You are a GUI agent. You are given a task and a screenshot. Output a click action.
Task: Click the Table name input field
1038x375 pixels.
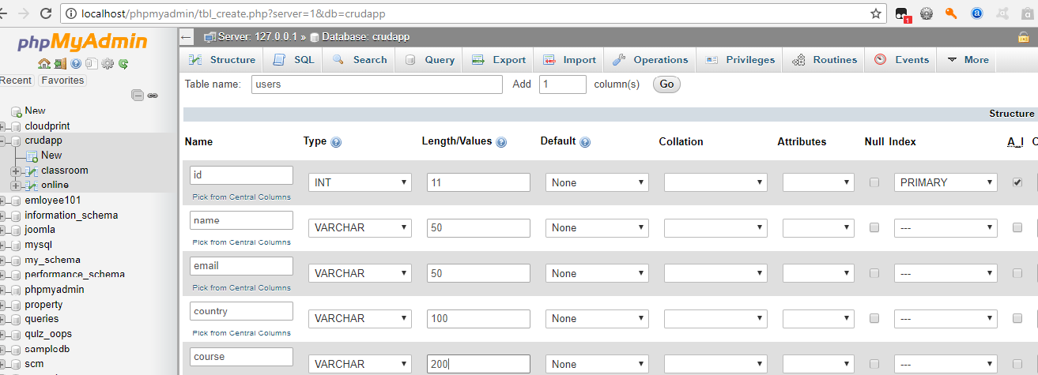click(376, 84)
